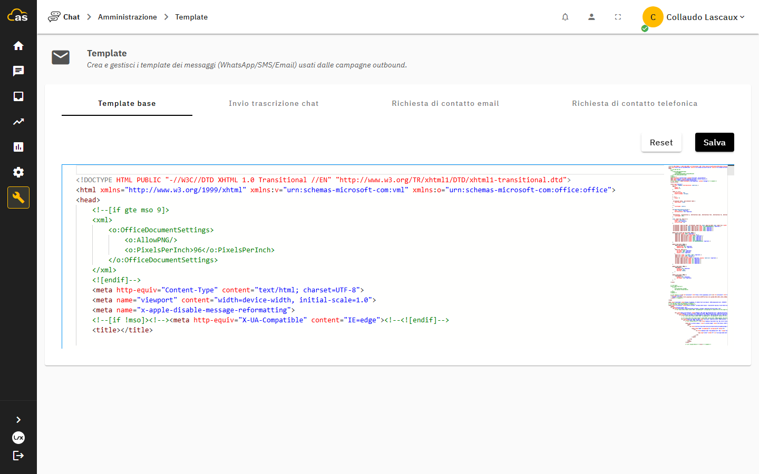Click the cloud 'as' logo
Screen dimensions: 759x474
17,15
